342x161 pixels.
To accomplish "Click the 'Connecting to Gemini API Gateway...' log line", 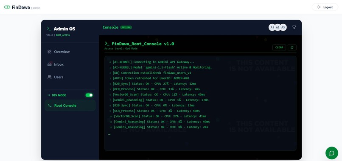I will point(154,62).
